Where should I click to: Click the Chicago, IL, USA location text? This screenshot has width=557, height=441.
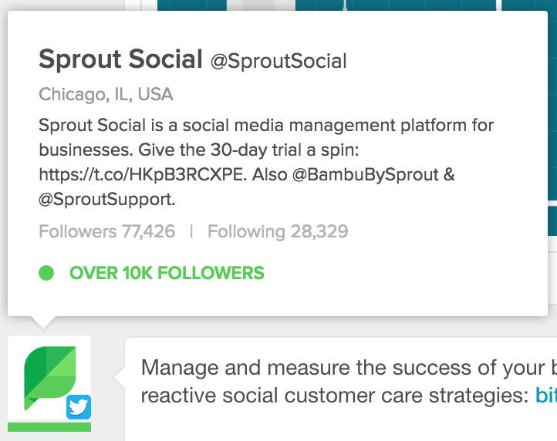(x=106, y=95)
